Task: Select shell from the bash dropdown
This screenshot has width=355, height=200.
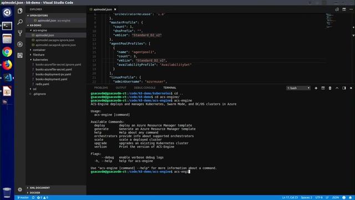Action: [x=298, y=88]
